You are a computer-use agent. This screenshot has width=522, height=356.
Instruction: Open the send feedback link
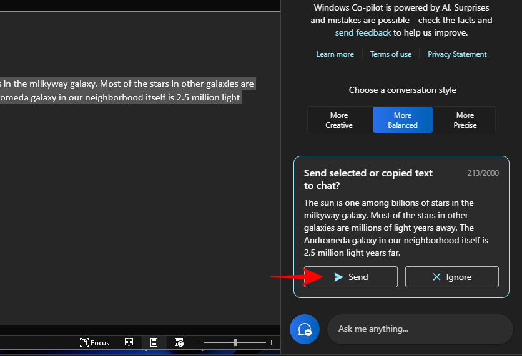point(363,32)
